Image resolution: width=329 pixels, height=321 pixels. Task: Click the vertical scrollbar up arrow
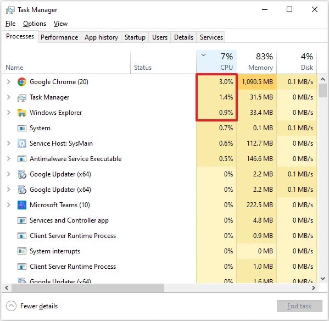click(x=323, y=79)
